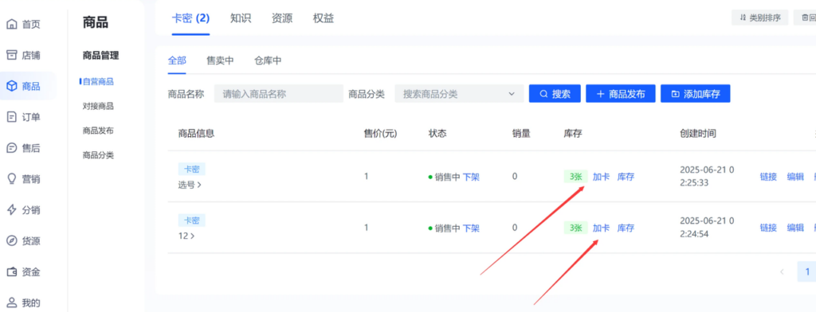Image resolution: width=816 pixels, height=312 pixels.
Task: Open 库存 link in the 选号 row
Action: pyautogui.click(x=626, y=177)
